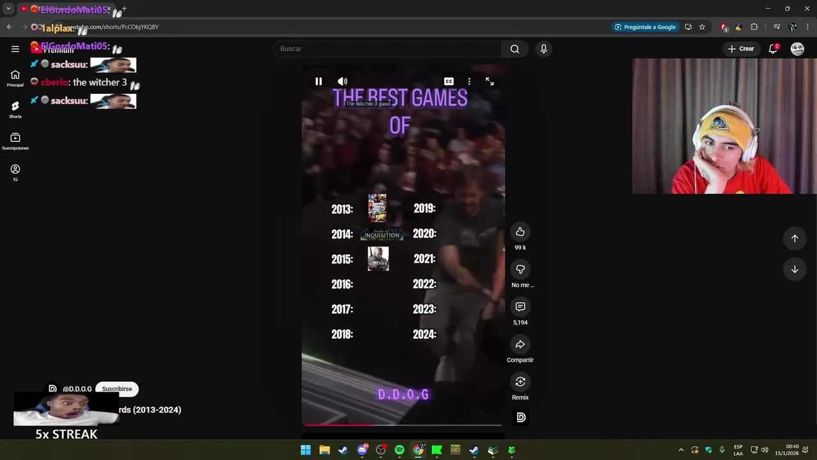
Task: Open the red extension with badge 1
Action: click(x=724, y=27)
